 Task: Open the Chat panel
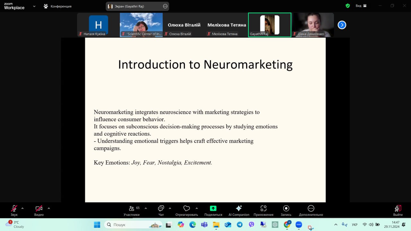[x=161, y=210]
